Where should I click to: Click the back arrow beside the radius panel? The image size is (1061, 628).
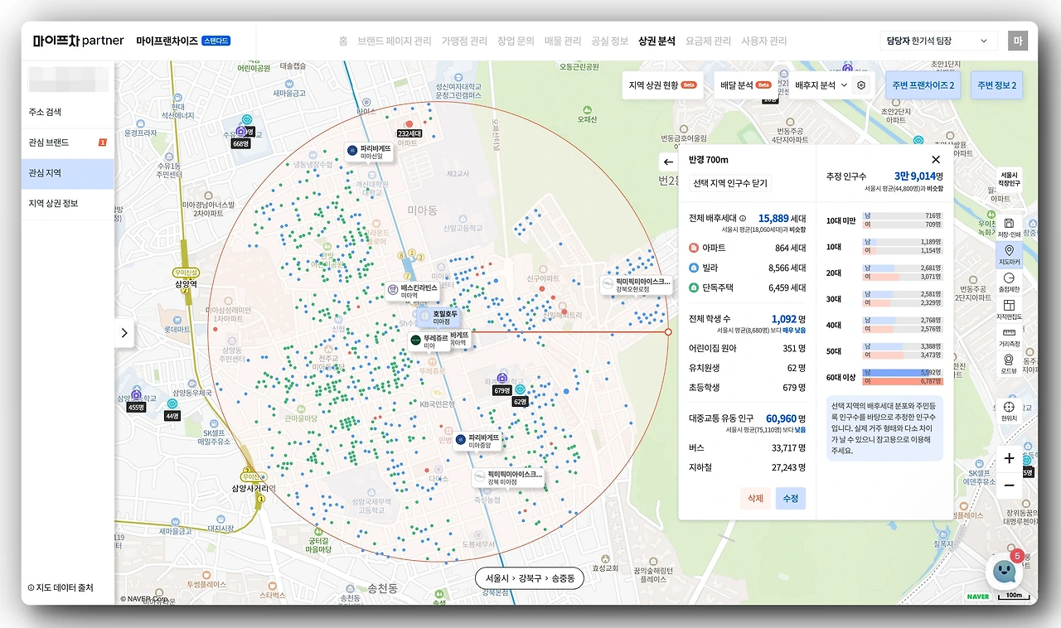coord(668,162)
